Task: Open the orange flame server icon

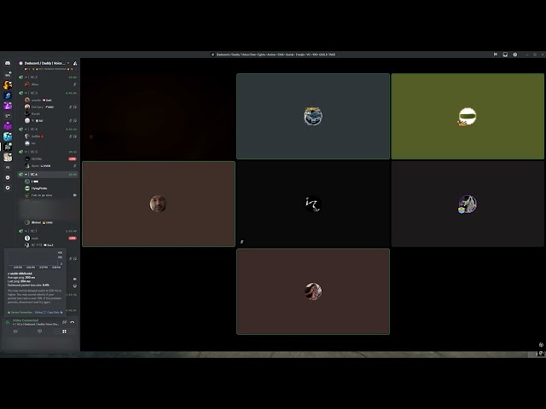Action: tap(8, 85)
